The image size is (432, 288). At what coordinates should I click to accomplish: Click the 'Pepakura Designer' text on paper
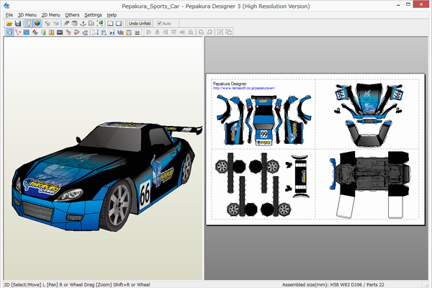(230, 84)
